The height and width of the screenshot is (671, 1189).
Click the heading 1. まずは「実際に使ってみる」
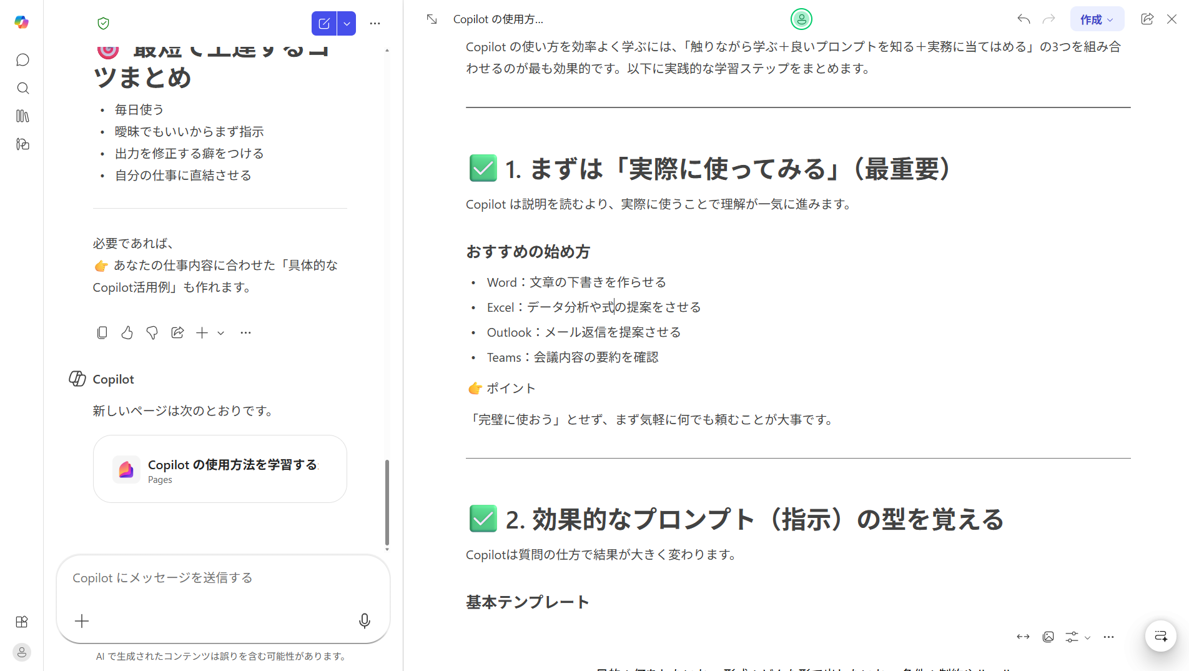[728, 169]
